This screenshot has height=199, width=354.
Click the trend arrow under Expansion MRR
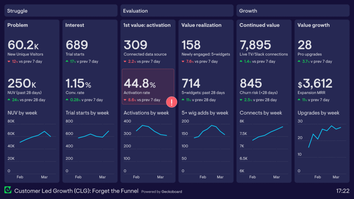tap(300, 100)
